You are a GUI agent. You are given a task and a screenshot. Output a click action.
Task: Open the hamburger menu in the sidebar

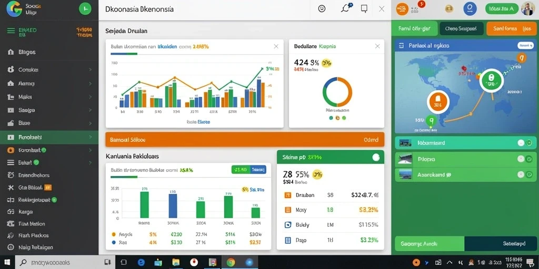point(12,31)
